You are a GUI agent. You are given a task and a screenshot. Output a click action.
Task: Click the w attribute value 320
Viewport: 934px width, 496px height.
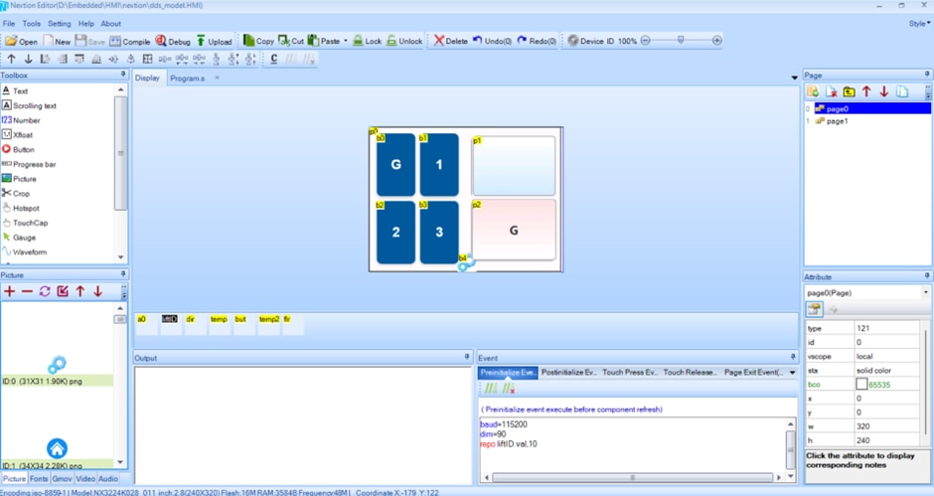click(x=887, y=426)
